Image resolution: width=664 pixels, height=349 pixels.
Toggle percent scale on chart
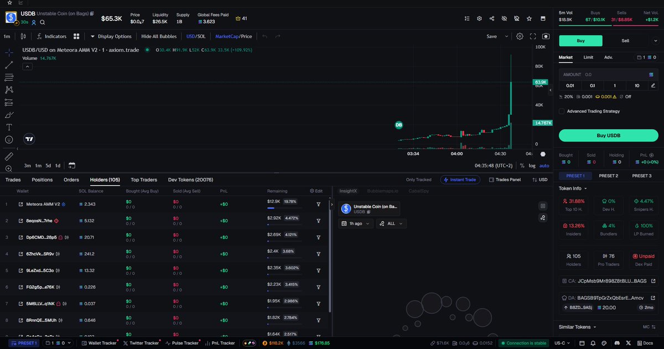pos(522,165)
